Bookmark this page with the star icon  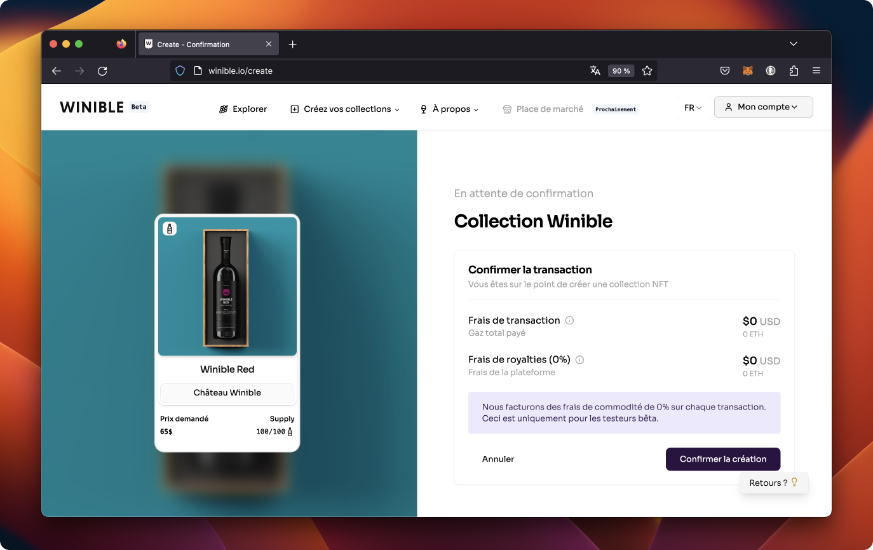(x=647, y=71)
